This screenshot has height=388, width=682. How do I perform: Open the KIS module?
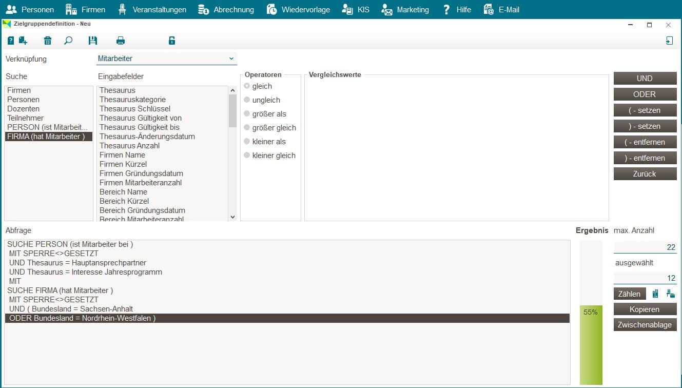pos(356,9)
